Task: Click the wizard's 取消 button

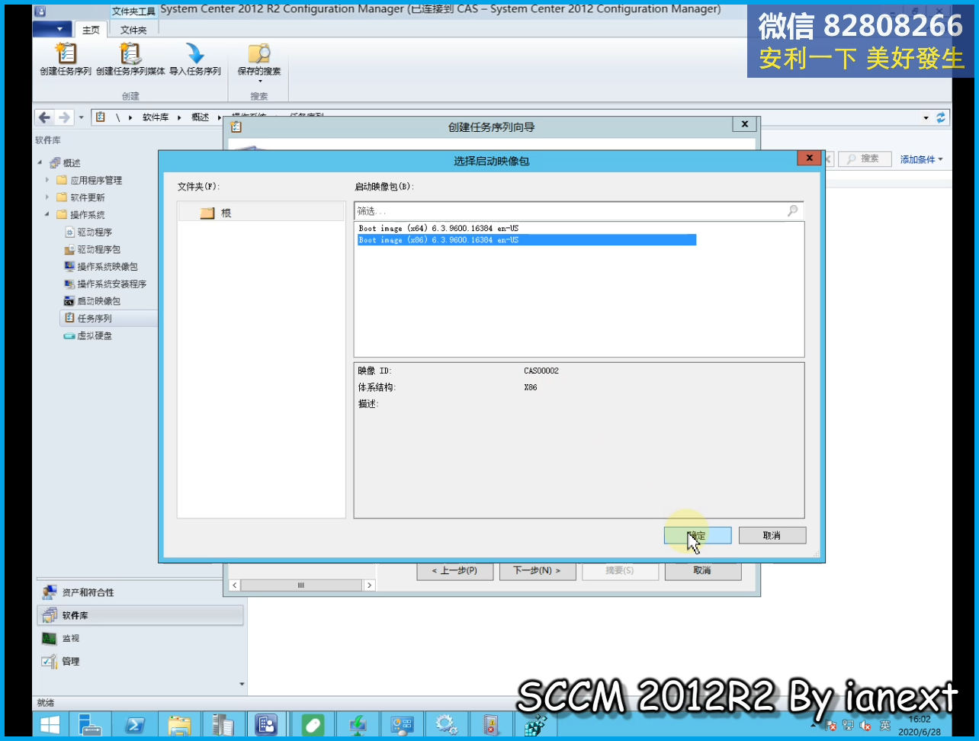Action: pos(702,570)
